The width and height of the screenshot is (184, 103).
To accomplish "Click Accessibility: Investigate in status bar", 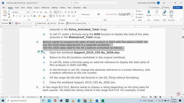I will point(51,97).
